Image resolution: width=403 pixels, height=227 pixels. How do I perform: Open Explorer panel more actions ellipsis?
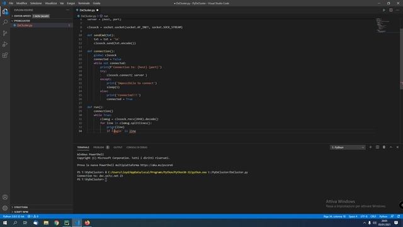67,10
